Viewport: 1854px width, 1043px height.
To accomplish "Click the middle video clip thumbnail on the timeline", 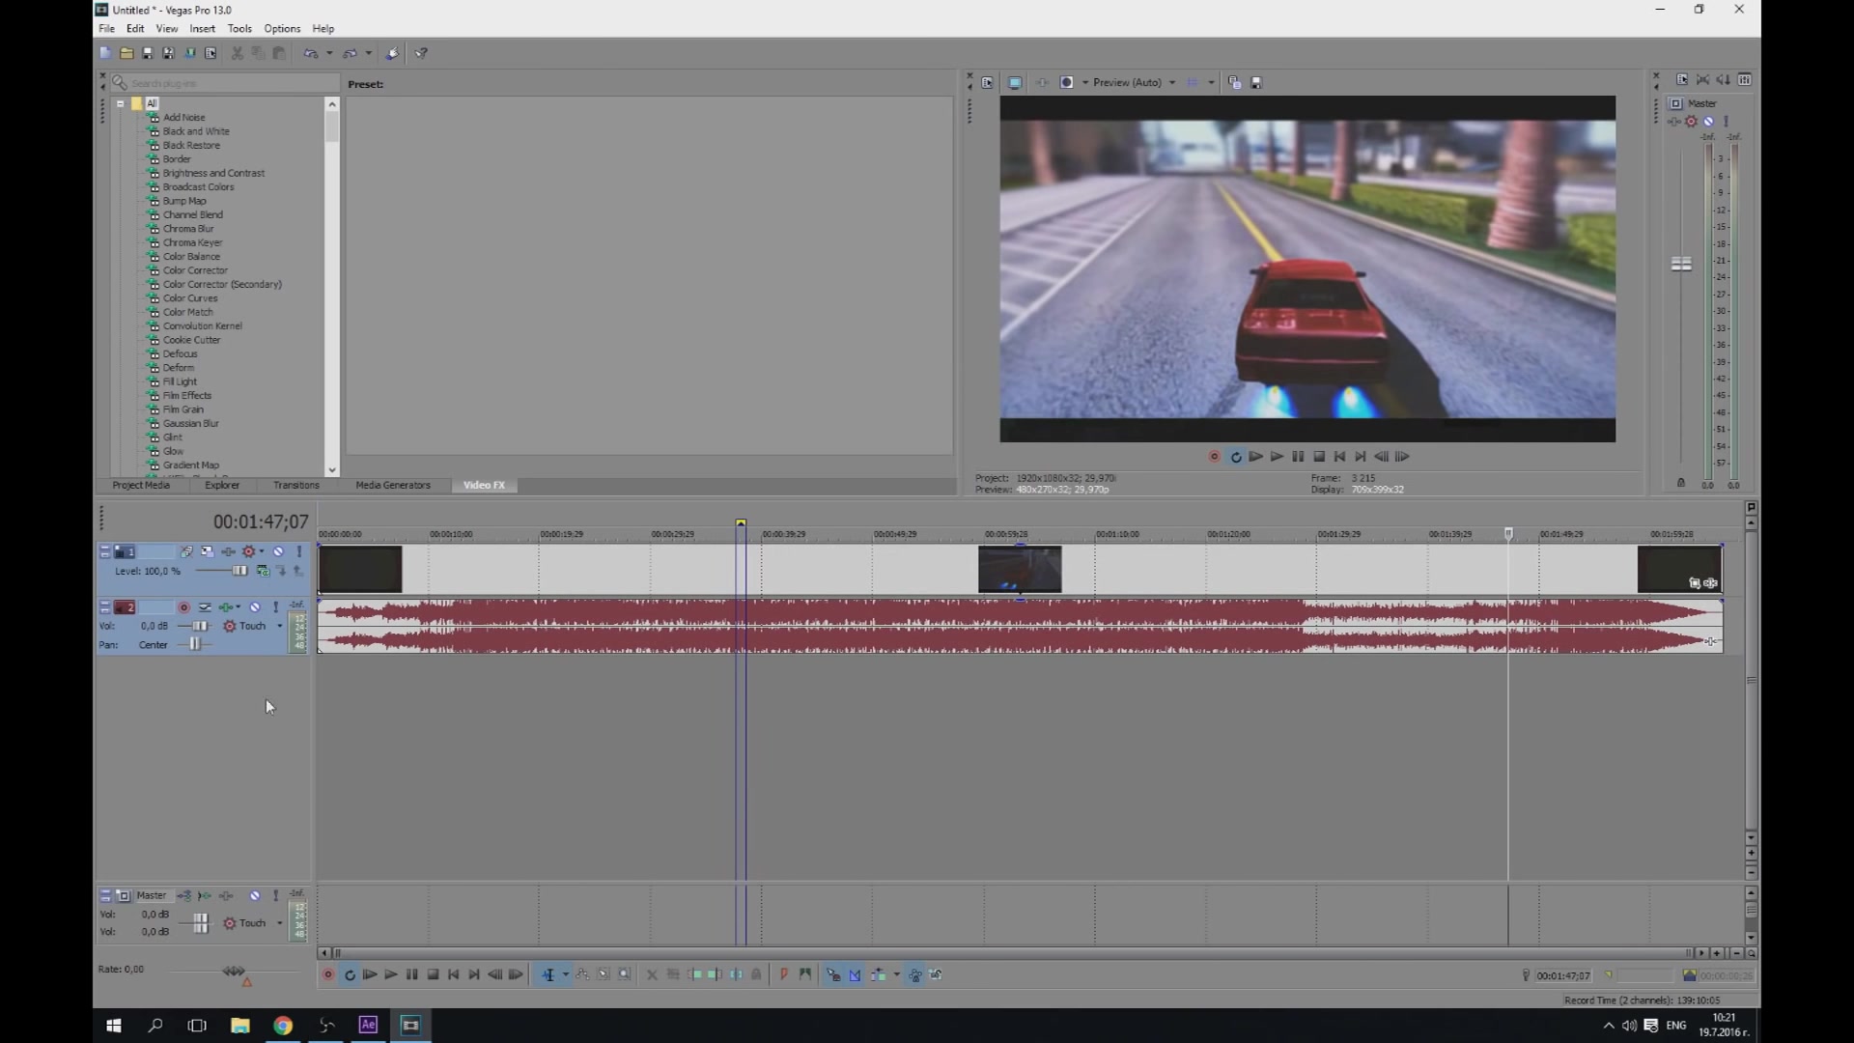I will coord(1019,569).
